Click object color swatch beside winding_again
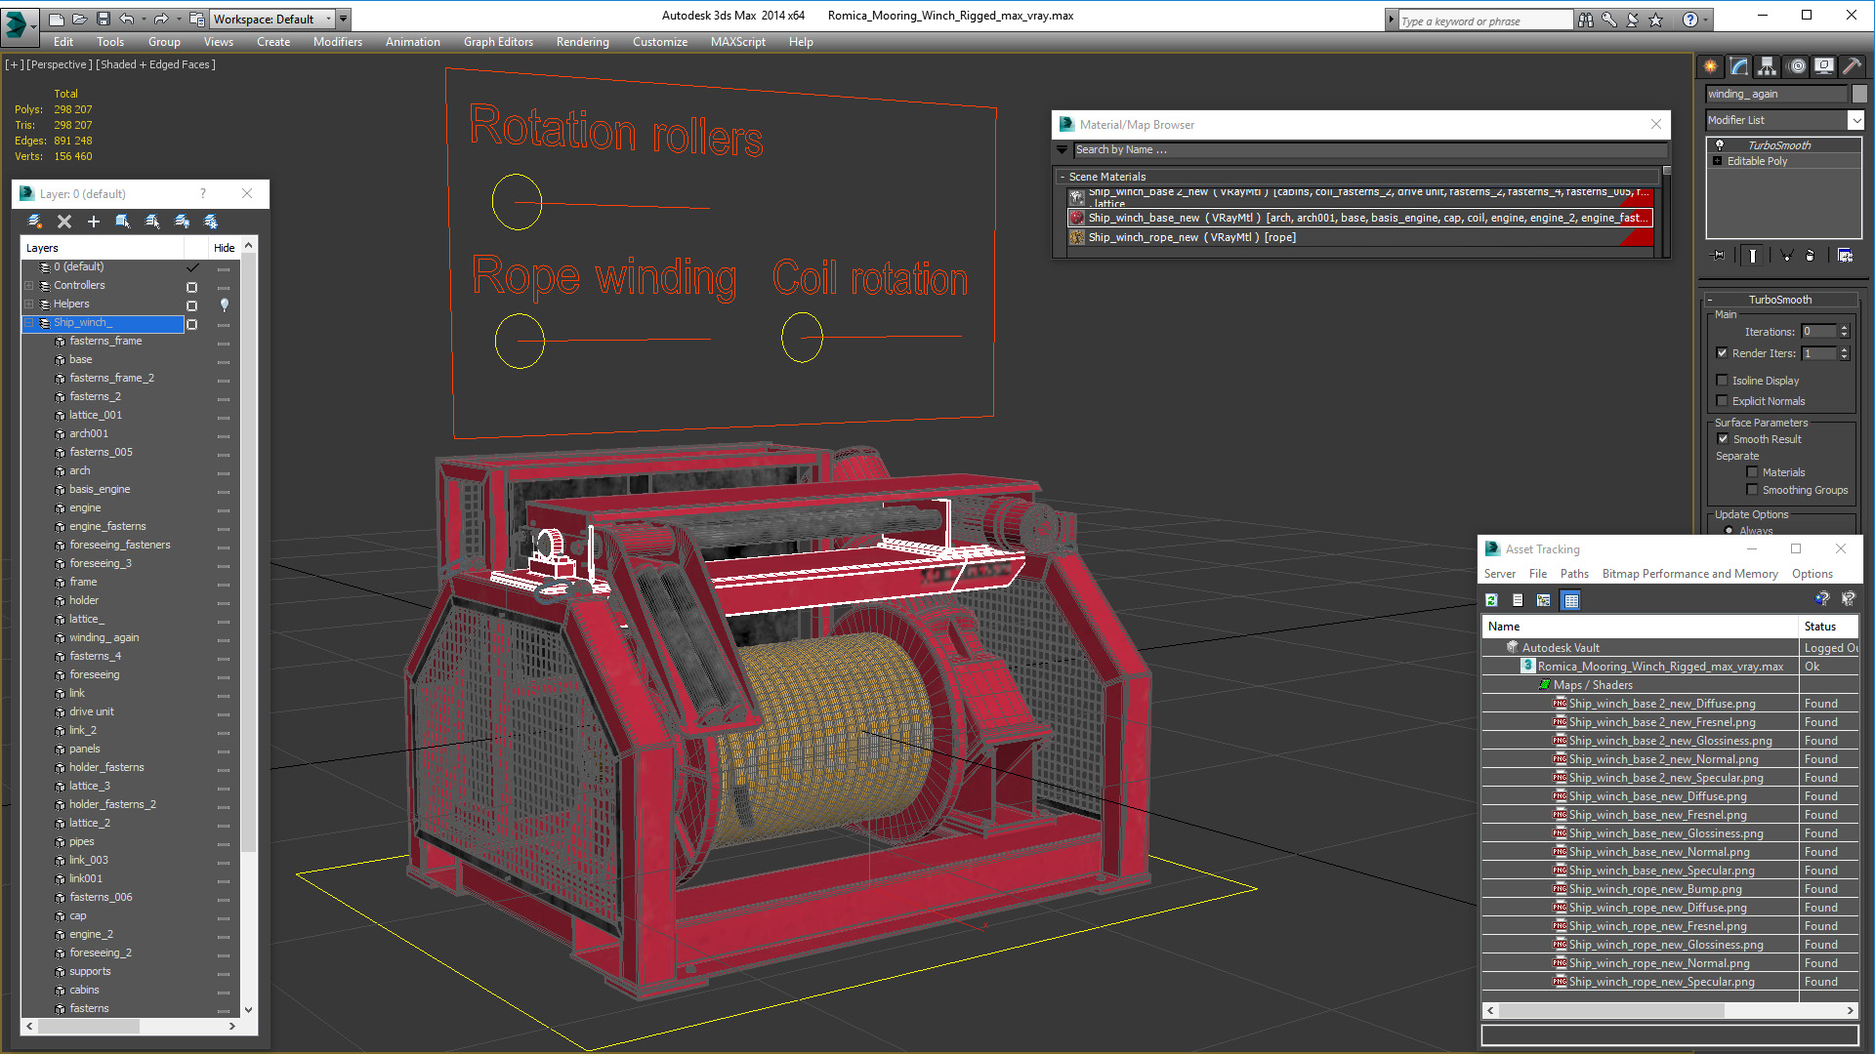This screenshot has height=1054, width=1875. click(1859, 94)
